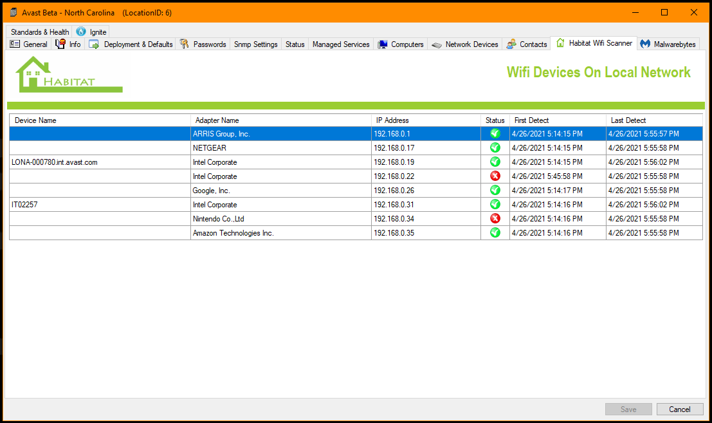
Task: Sort by Last Detect column header
Action: pyautogui.click(x=654, y=120)
